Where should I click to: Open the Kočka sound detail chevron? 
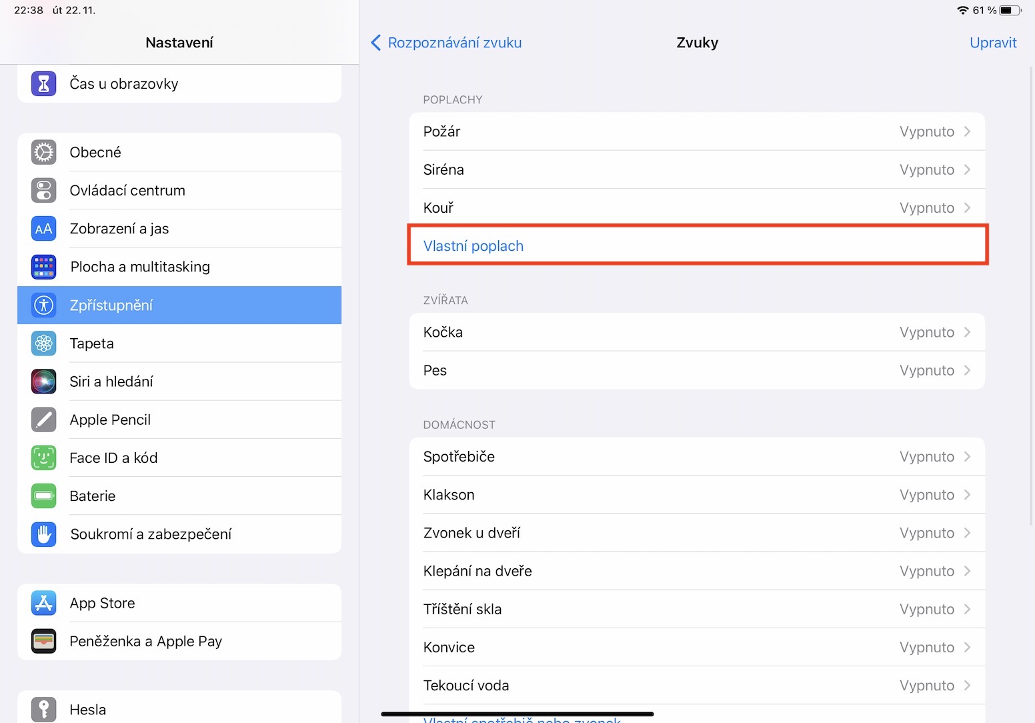(967, 332)
